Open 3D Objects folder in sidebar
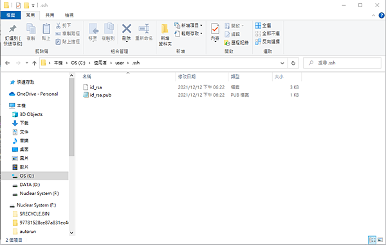 coord(31,114)
